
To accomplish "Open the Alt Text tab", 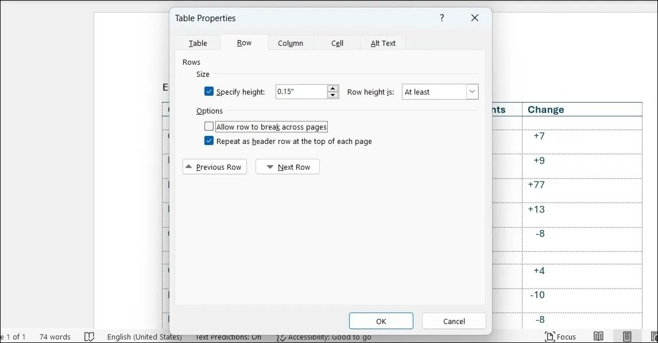I will 382,42.
